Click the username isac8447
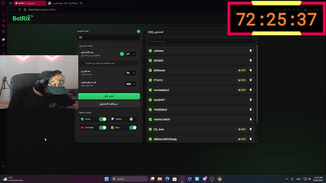Screen dimensions: 326x183 point(159,100)
